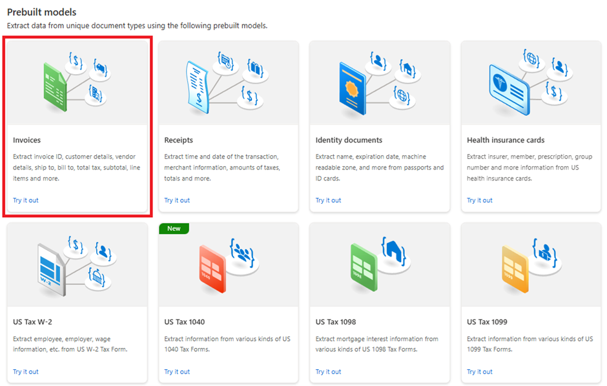The image size is (607, 386).
Task: Try out the Identity documents model
Action: (328, 200)
